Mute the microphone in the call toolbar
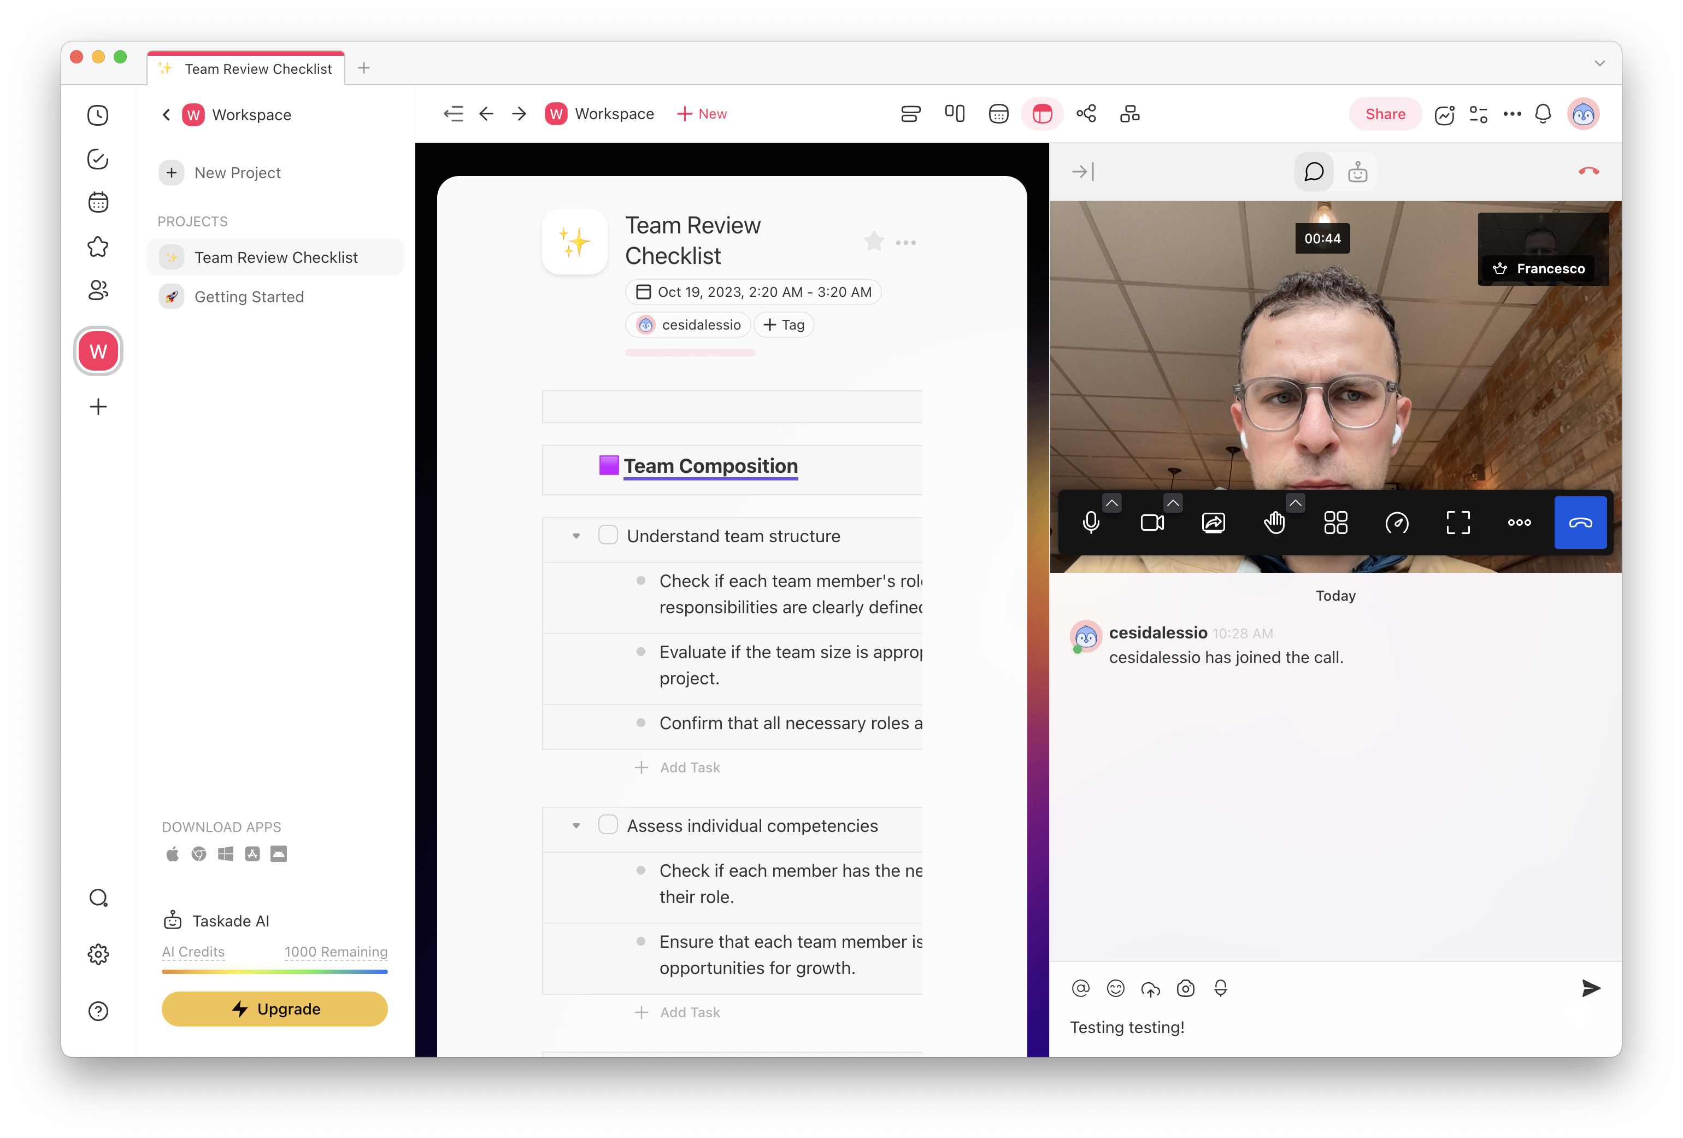1683x1138 pixels. (x=1092, y=523)
